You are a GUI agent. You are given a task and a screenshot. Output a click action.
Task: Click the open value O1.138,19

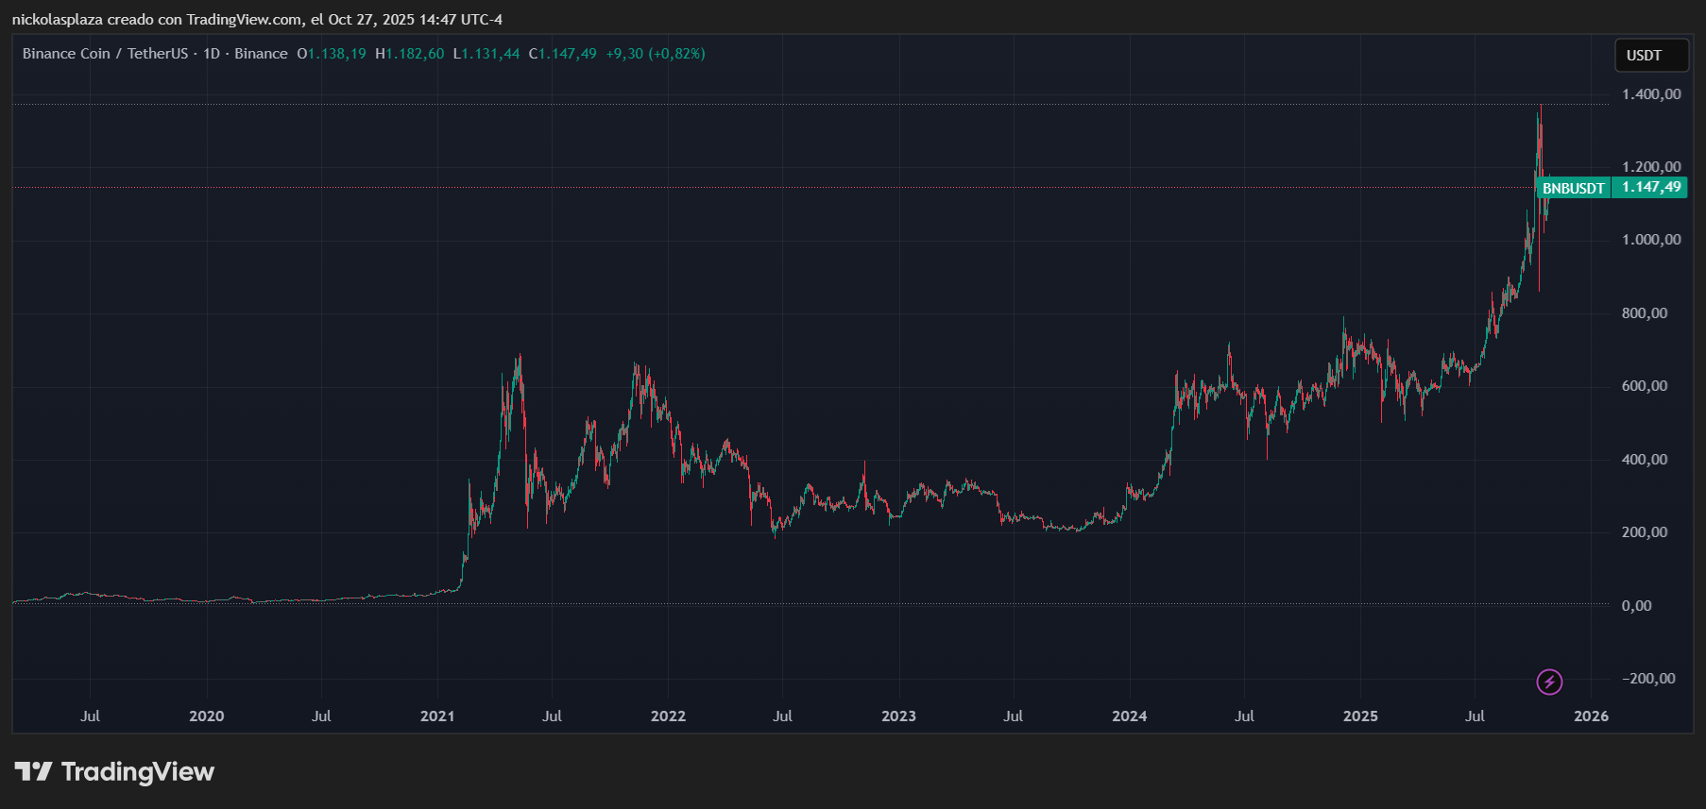(x=332, y=54)
